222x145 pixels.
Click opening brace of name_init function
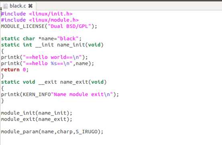coord(2,51)
